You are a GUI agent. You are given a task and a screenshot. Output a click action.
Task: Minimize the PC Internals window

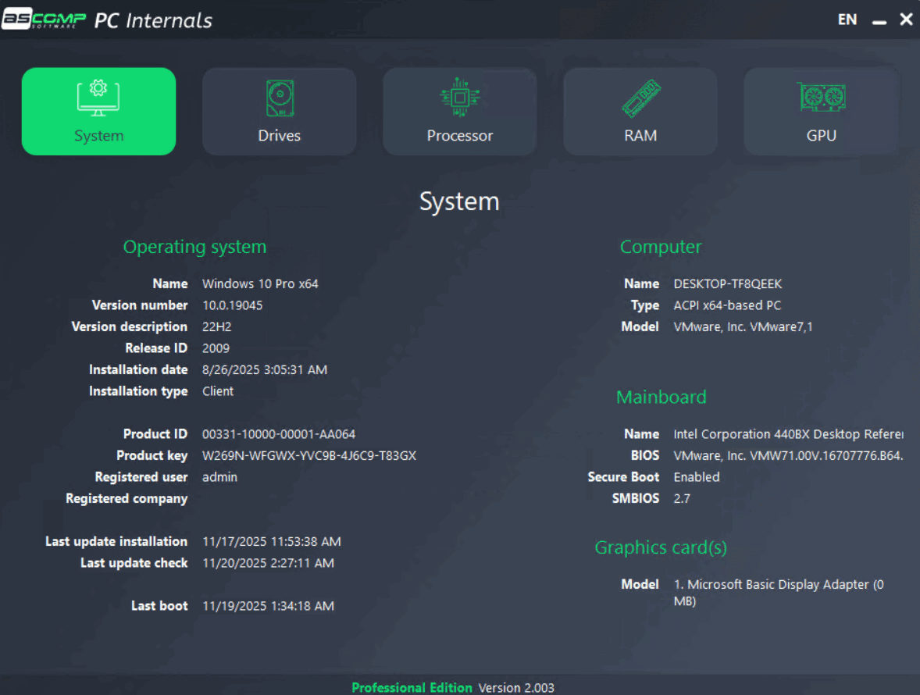coord(879,21)
